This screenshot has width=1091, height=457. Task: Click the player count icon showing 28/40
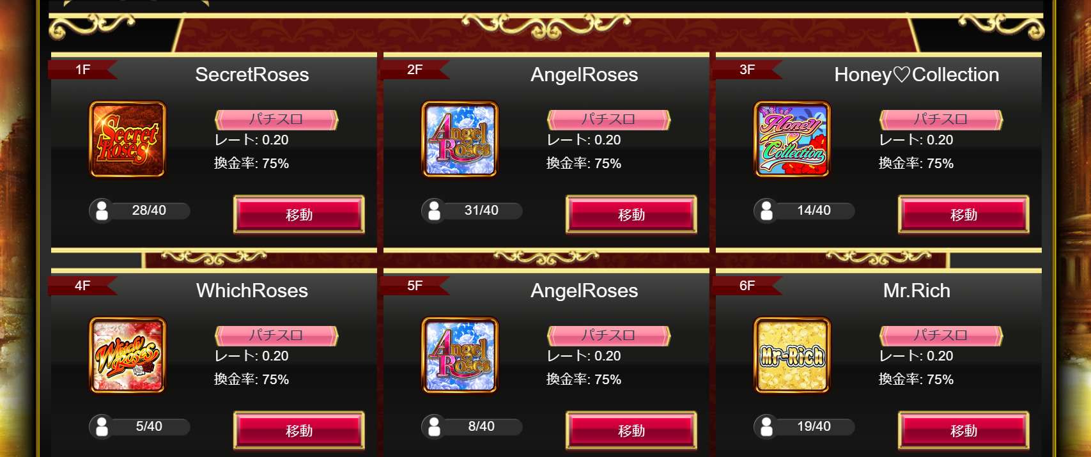[102, 210]
